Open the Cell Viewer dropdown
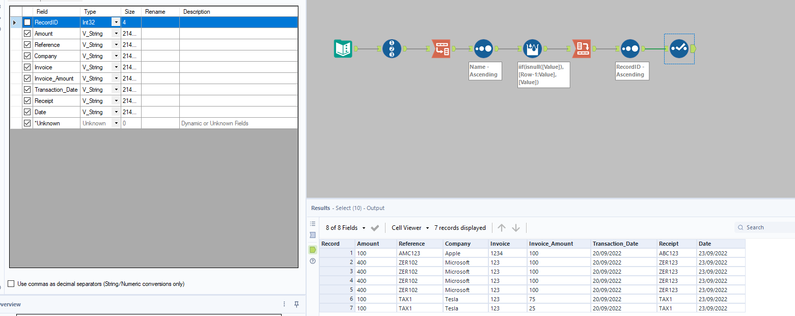The height and width of the screenshot is (316, 795). click(427, 228)
